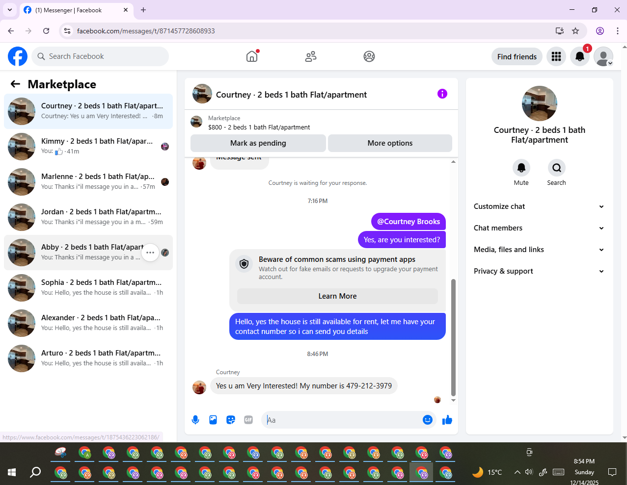Open more options dots on Abby chat

point(150,253)
